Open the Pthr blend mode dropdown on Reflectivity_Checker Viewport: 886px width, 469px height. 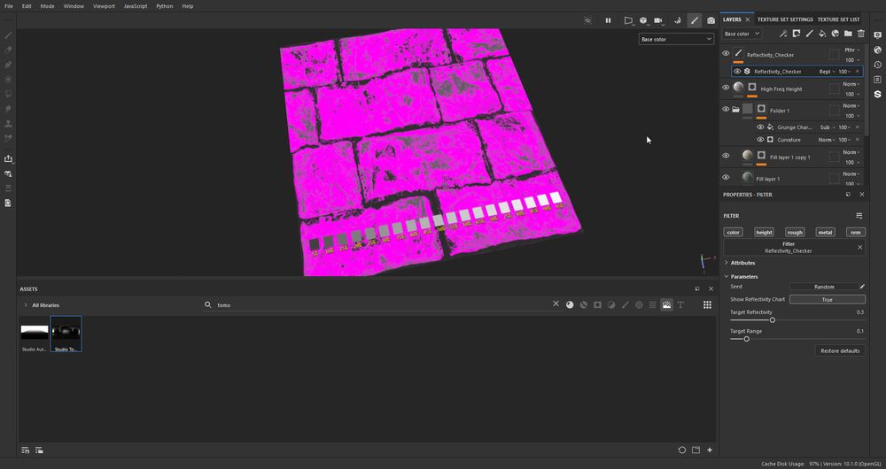click(851, 50)
